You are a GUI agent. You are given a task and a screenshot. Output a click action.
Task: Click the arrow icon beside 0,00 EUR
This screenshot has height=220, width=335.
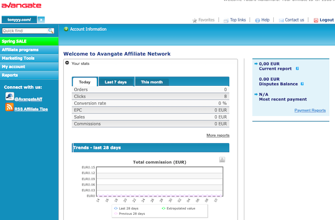256,64
